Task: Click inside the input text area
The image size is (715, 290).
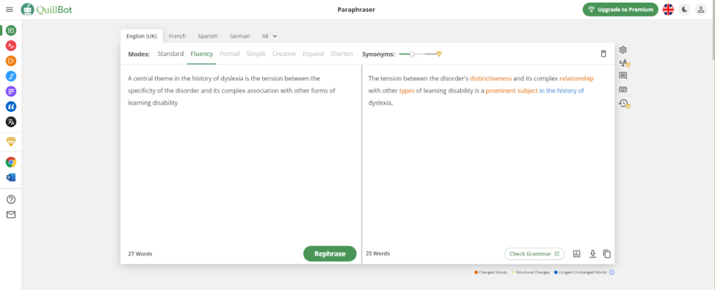Action: tap(240, 168)
